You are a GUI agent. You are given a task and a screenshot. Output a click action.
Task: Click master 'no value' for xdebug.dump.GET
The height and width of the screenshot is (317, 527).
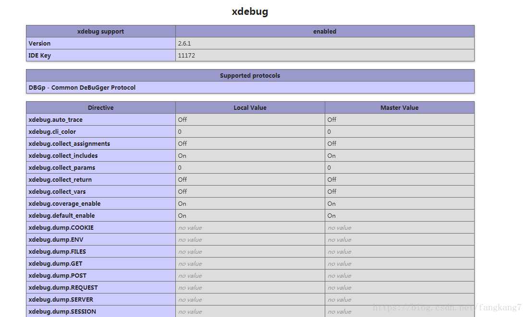[x=400, y=264]
